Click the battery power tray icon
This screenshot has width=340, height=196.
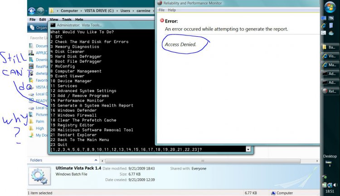coord(325,185)
